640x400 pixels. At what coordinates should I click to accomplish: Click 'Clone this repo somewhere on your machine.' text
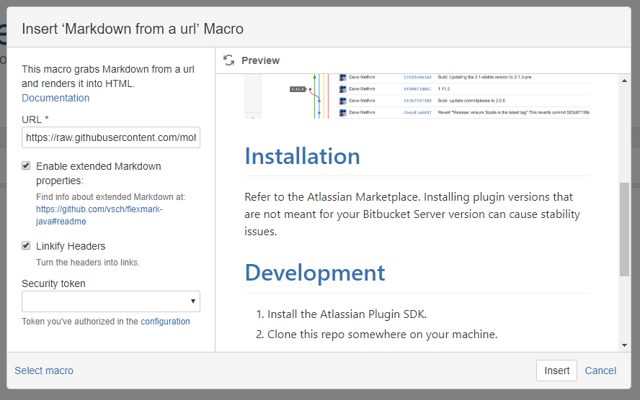(x=383, y=335)
